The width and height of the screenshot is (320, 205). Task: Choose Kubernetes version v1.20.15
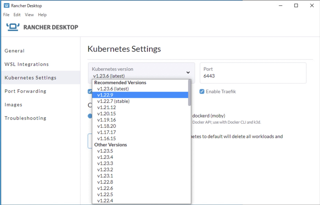(x=140, y=114)
